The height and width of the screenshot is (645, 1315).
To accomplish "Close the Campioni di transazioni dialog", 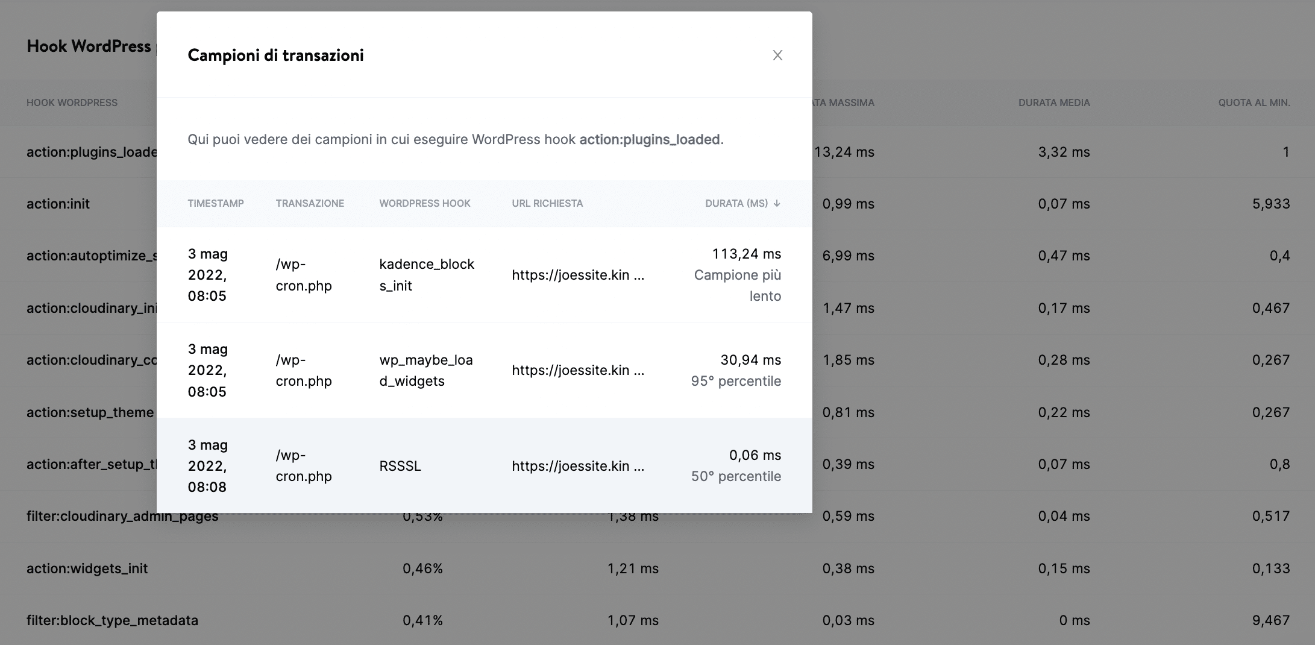I will pyautogui.click(x=777, y=55).
